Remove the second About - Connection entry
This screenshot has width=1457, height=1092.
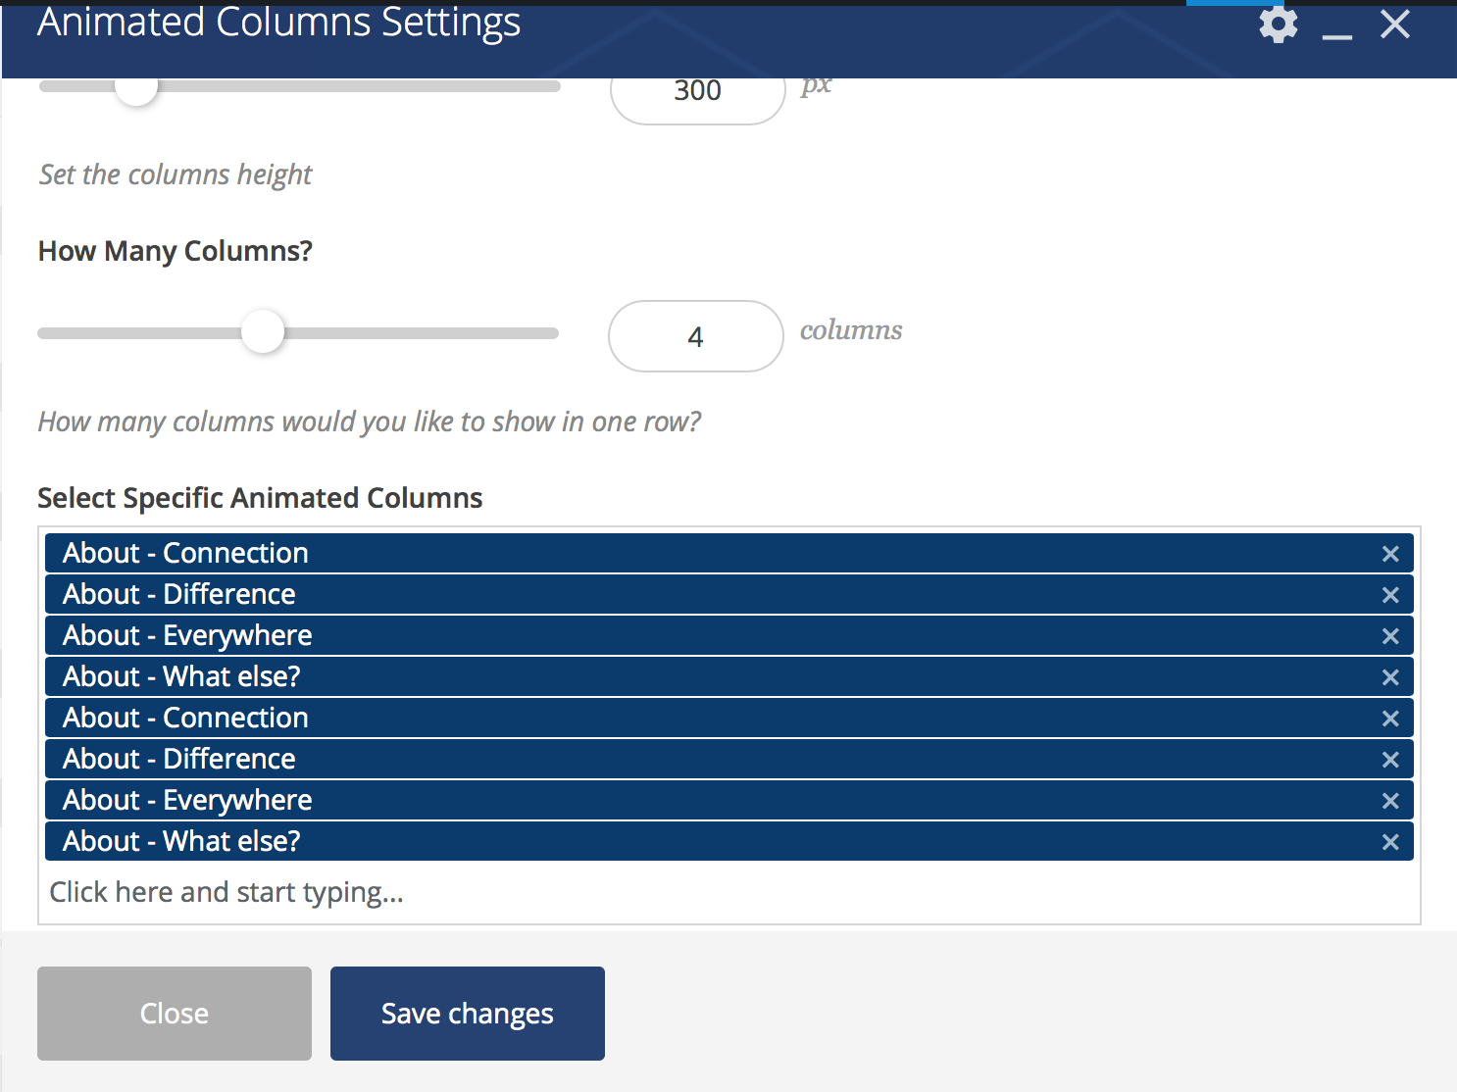1389,719
